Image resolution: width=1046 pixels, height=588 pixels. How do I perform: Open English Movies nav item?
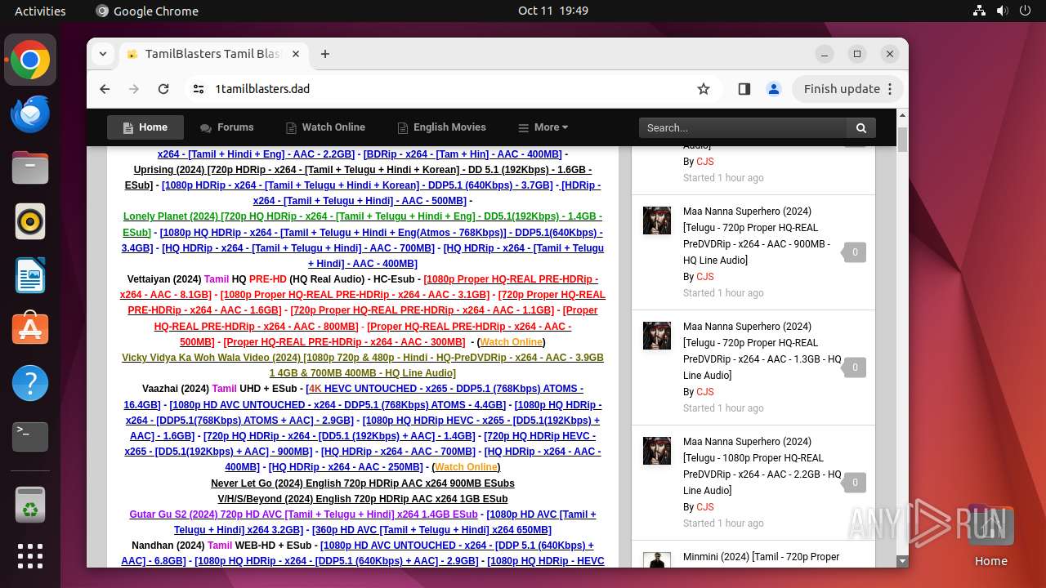pyautogui.click(x=442, y=127)
